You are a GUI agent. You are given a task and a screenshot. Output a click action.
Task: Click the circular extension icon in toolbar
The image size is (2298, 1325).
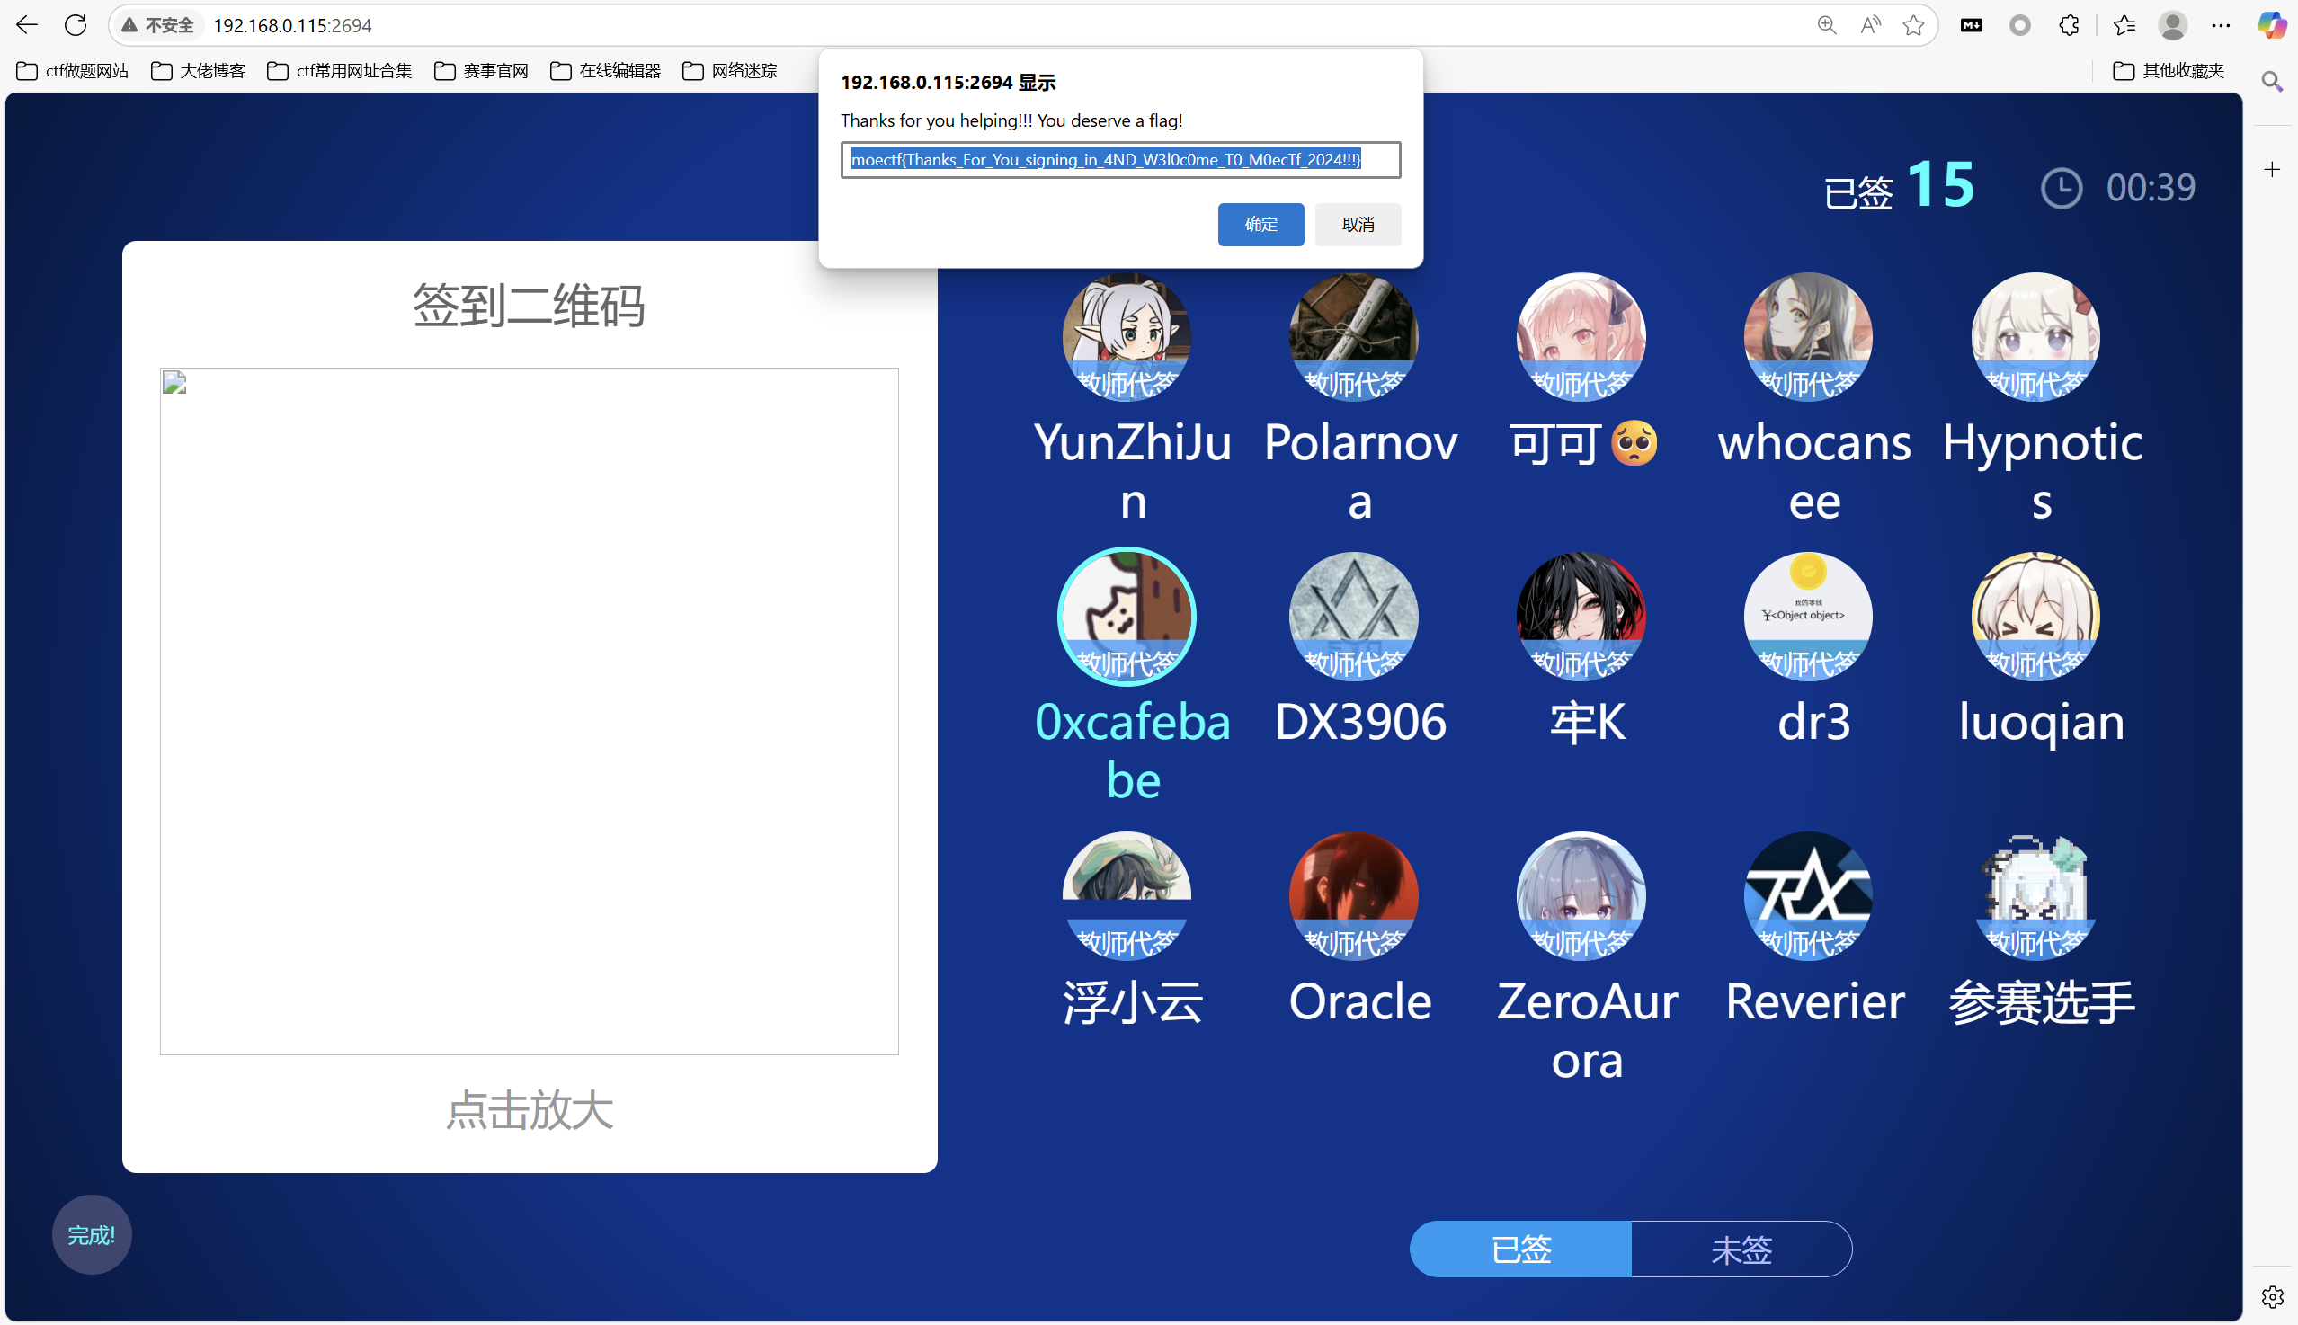click(x=2019, y=25)
